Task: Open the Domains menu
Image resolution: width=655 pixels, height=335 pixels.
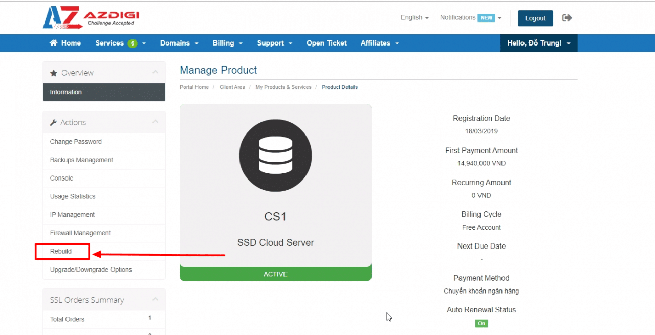Action: click(x=179, y=43)
